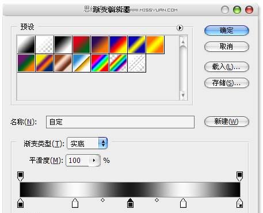Select the orange-yellow-orange gradient preset
This screenshot has height=213, width=263.
155,44
